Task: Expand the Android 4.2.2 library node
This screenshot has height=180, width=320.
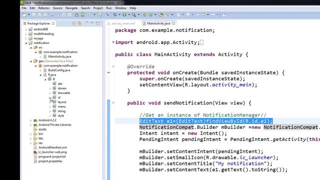Action: click(x=31, y=120)
